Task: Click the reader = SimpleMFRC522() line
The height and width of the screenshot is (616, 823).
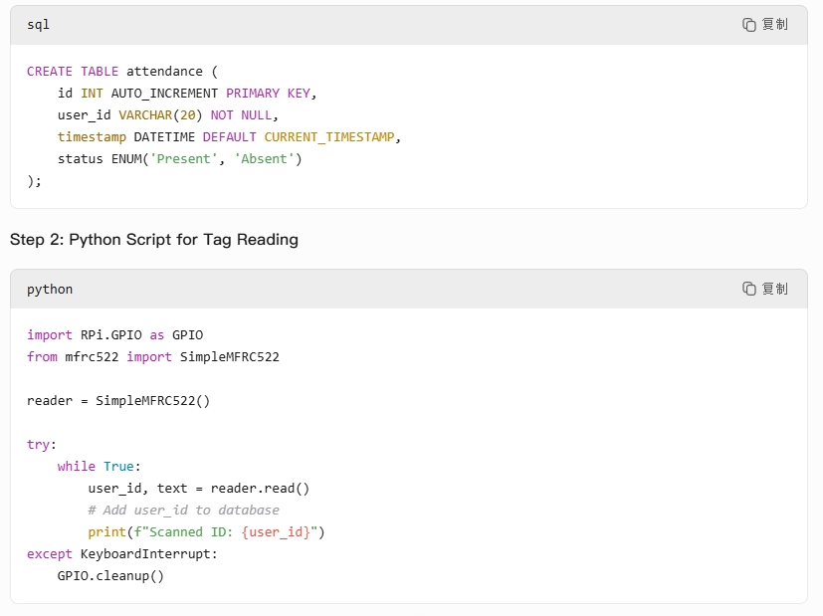Action: coord(118,401)
